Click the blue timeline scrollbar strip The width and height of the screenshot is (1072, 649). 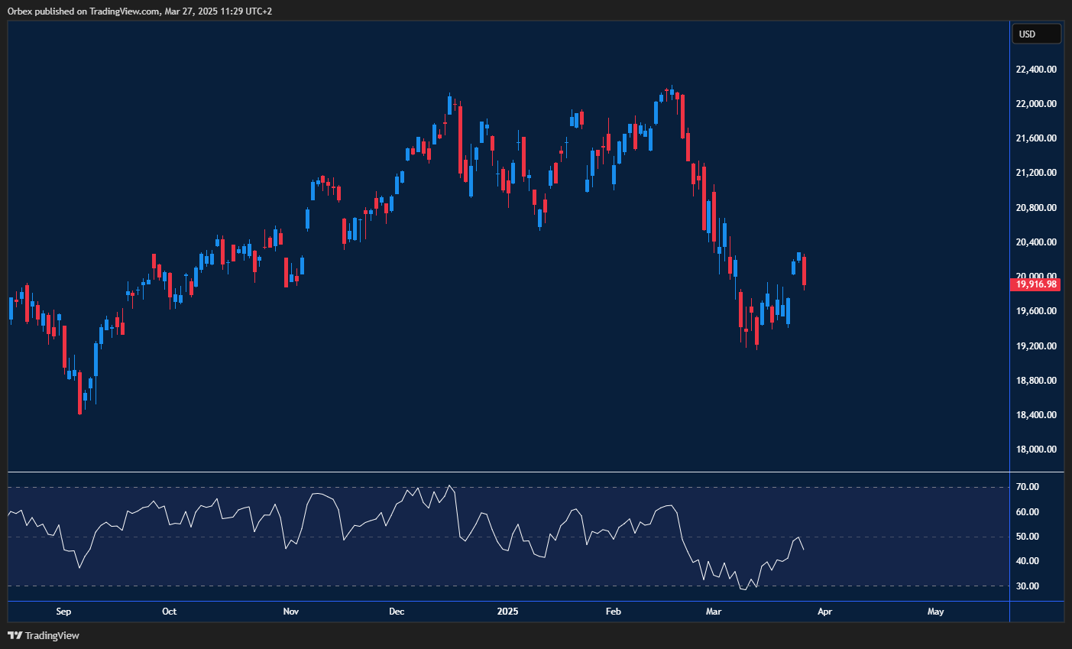tap(504, 601)
